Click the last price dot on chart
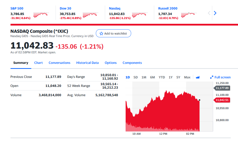Screen dimensions: 238x142 (199, 100)
